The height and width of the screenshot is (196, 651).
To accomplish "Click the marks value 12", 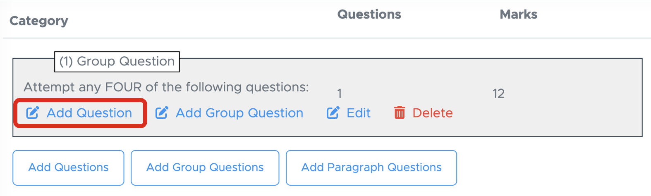I will point(498,94).
